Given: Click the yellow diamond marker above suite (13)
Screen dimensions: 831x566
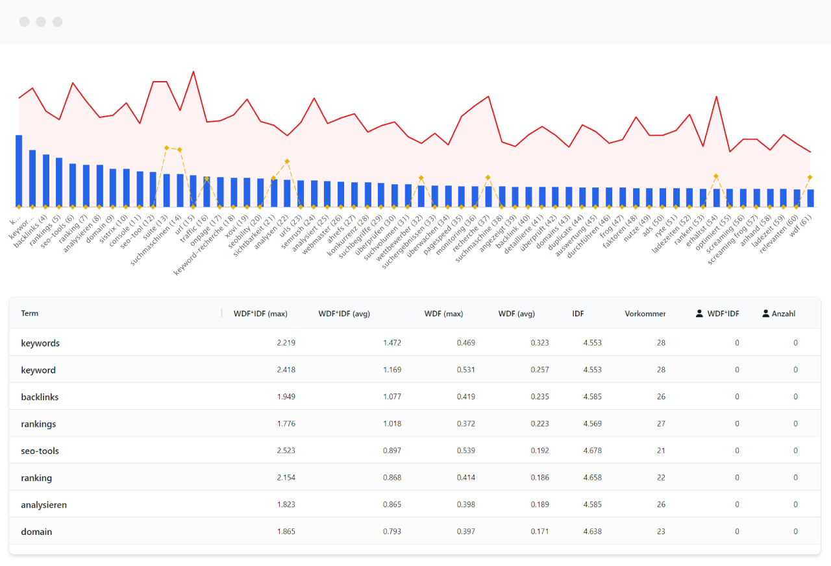Looking at the screenshot, I should coord(167,148).
